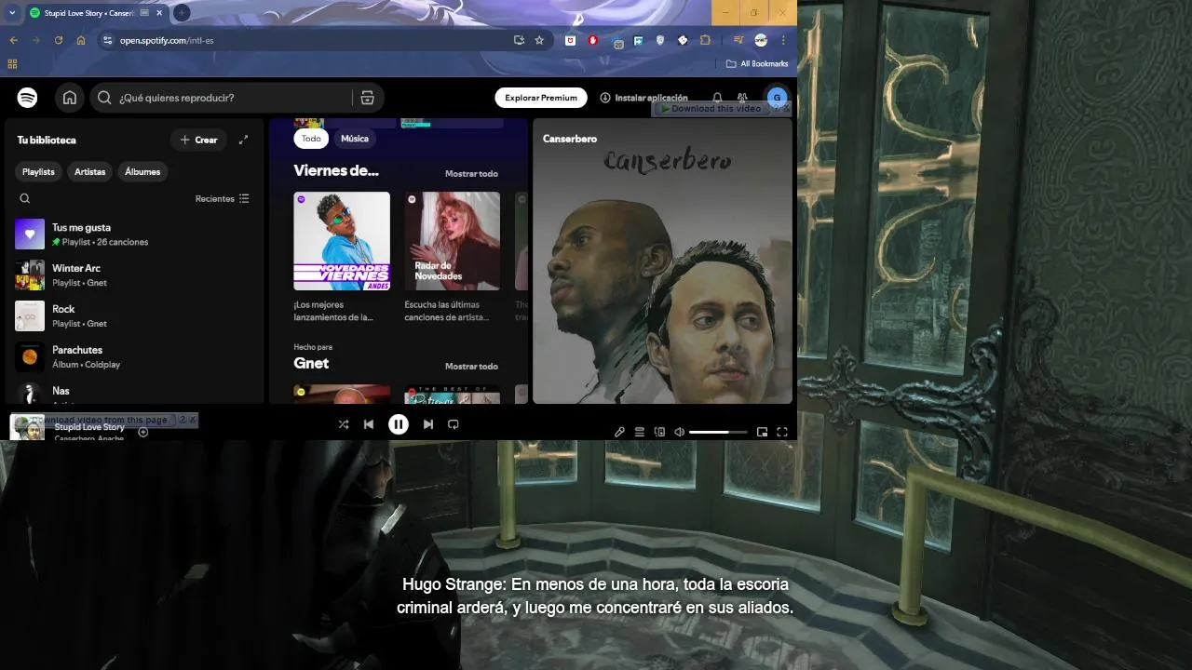
Task: Select the Todo filter chip
Action: click(311, 139)
